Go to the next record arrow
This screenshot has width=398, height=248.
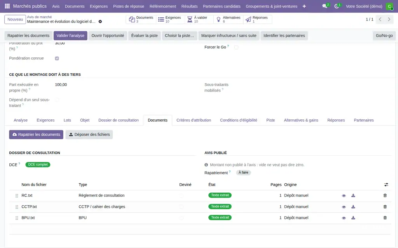[x=389, y=19]
